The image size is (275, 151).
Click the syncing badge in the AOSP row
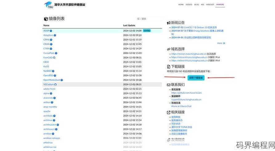click(x=147, y=31)
